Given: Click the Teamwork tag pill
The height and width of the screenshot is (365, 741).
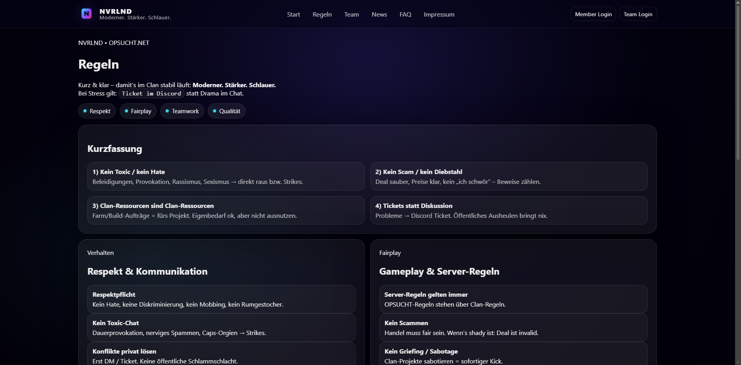Looking at the screenshot, I should 182,111.
